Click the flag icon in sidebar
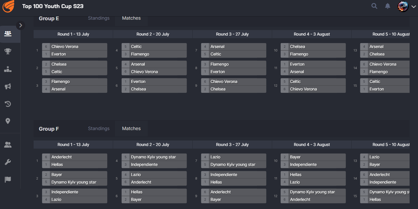 [x=8, y=180]
